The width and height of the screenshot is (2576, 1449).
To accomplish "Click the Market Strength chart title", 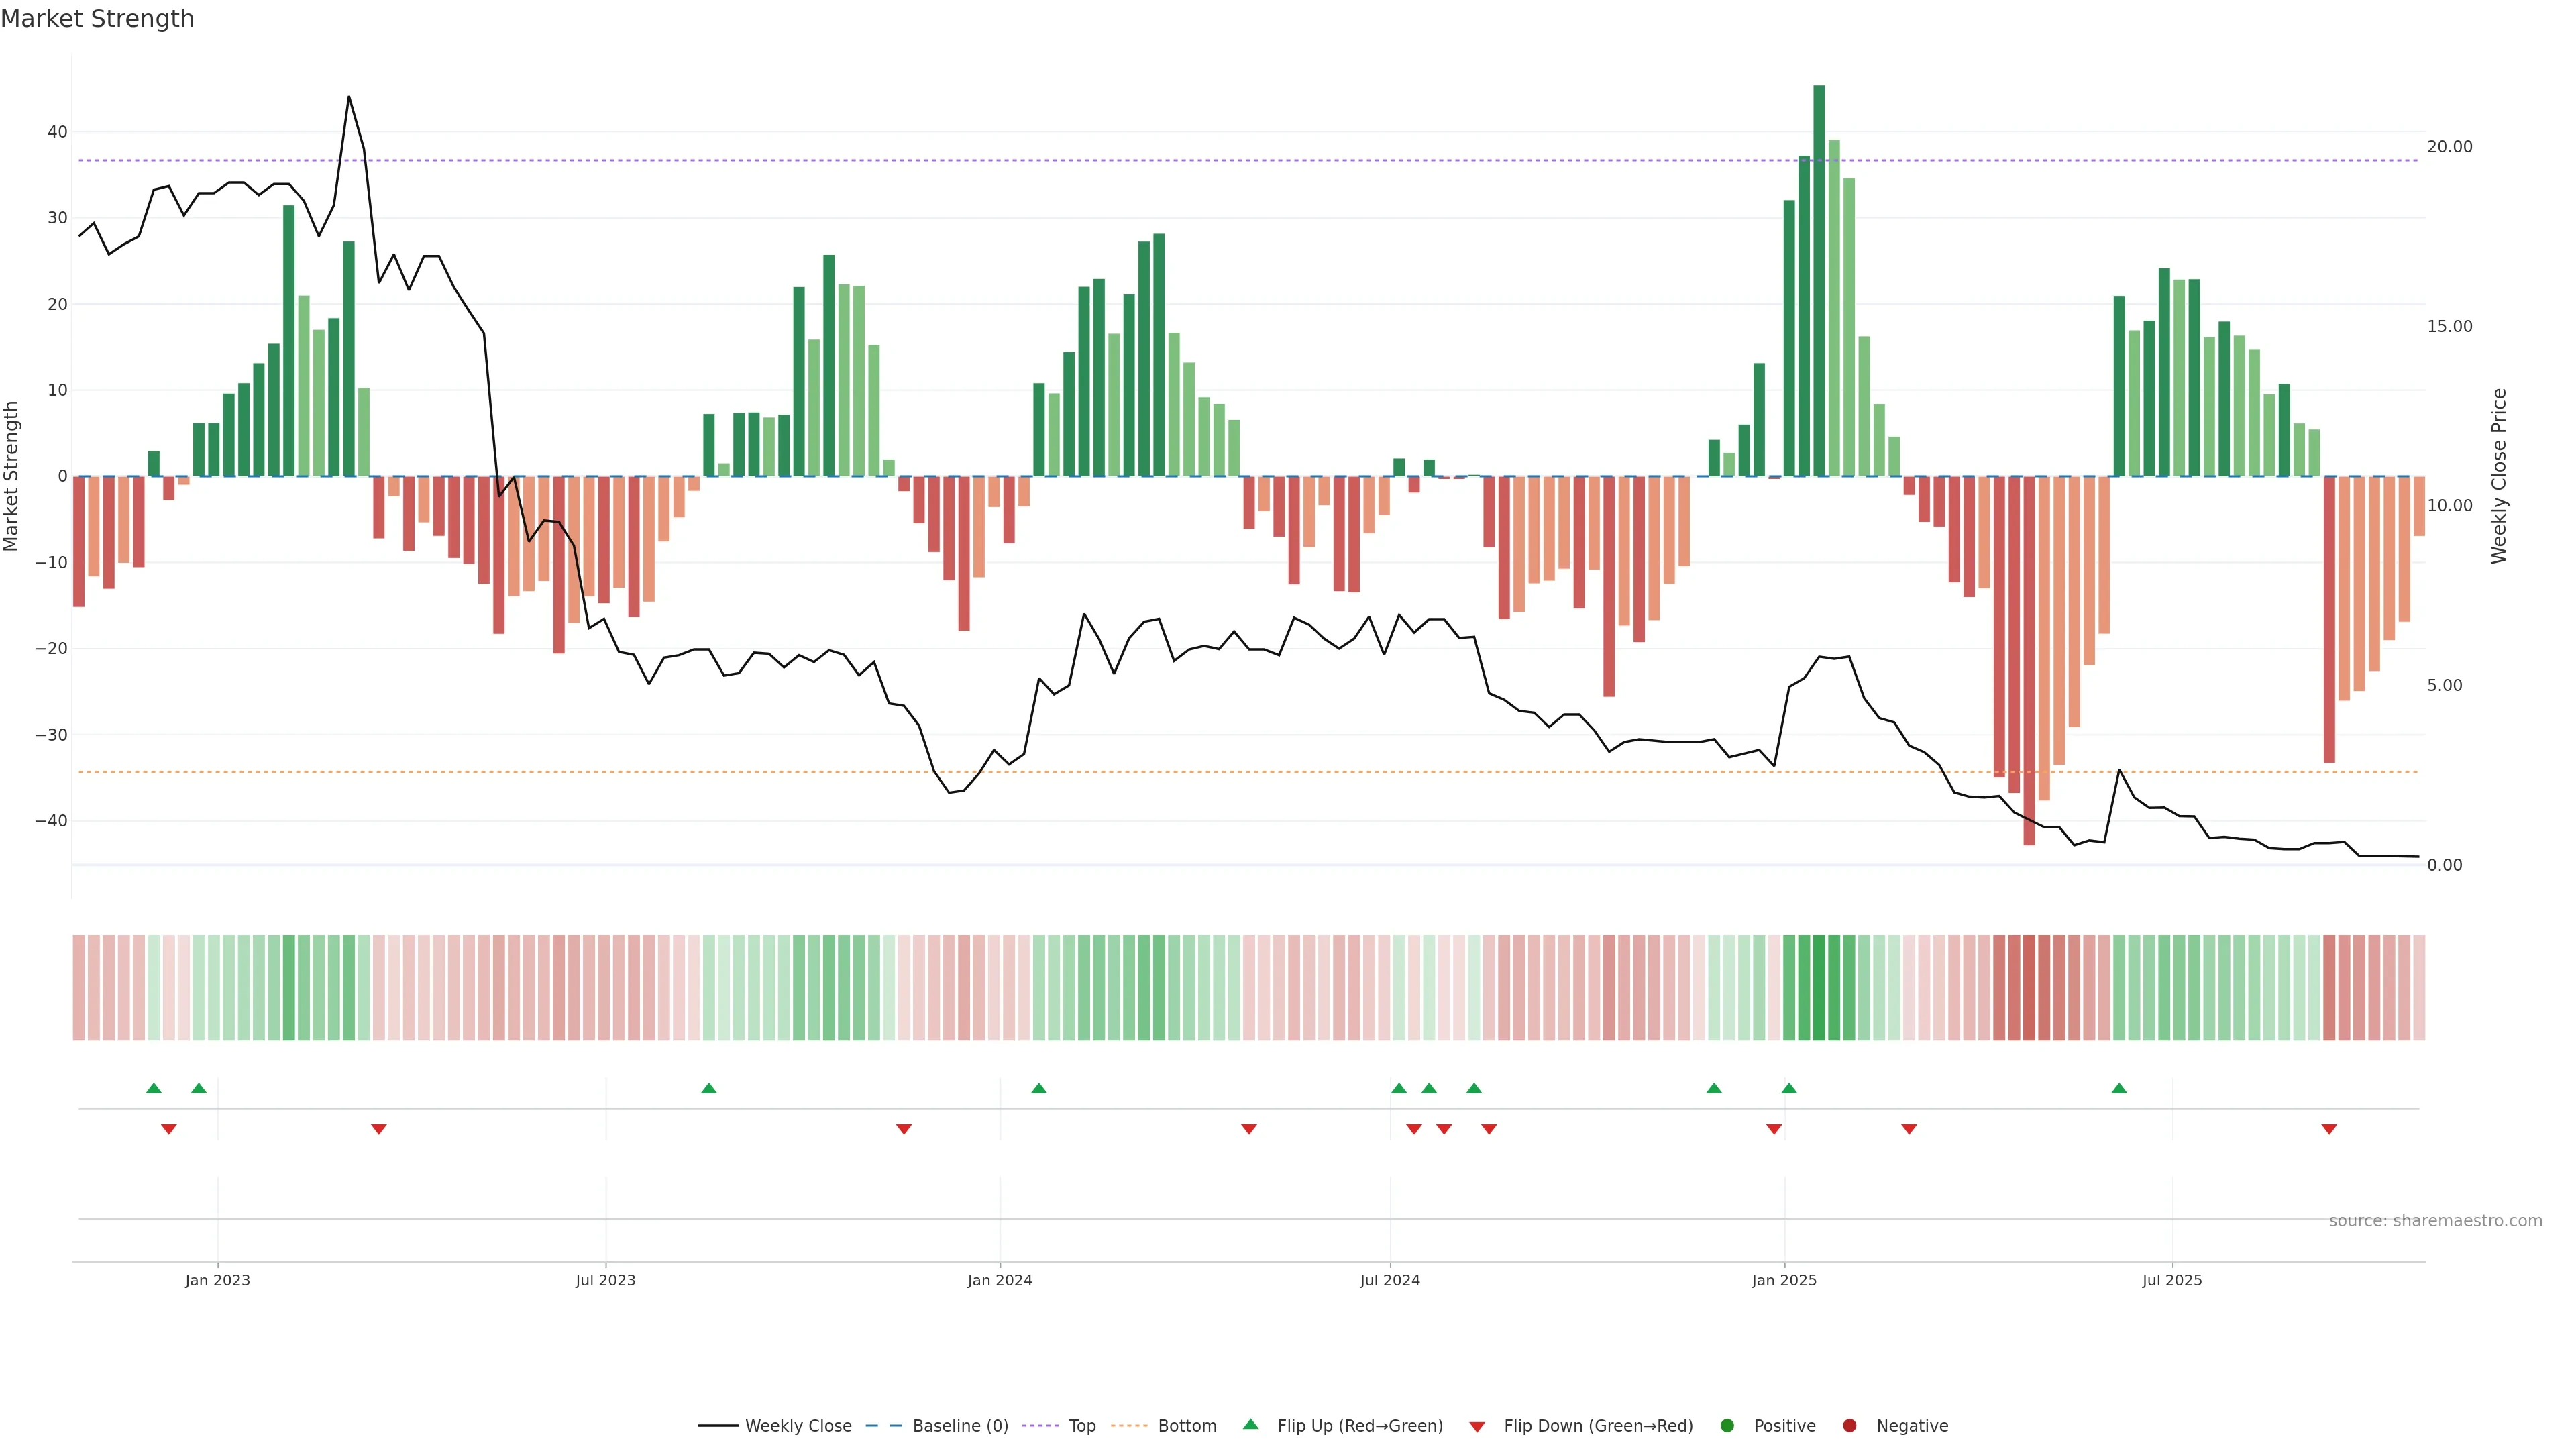I will pyautogui.click(x=97, y=19).
